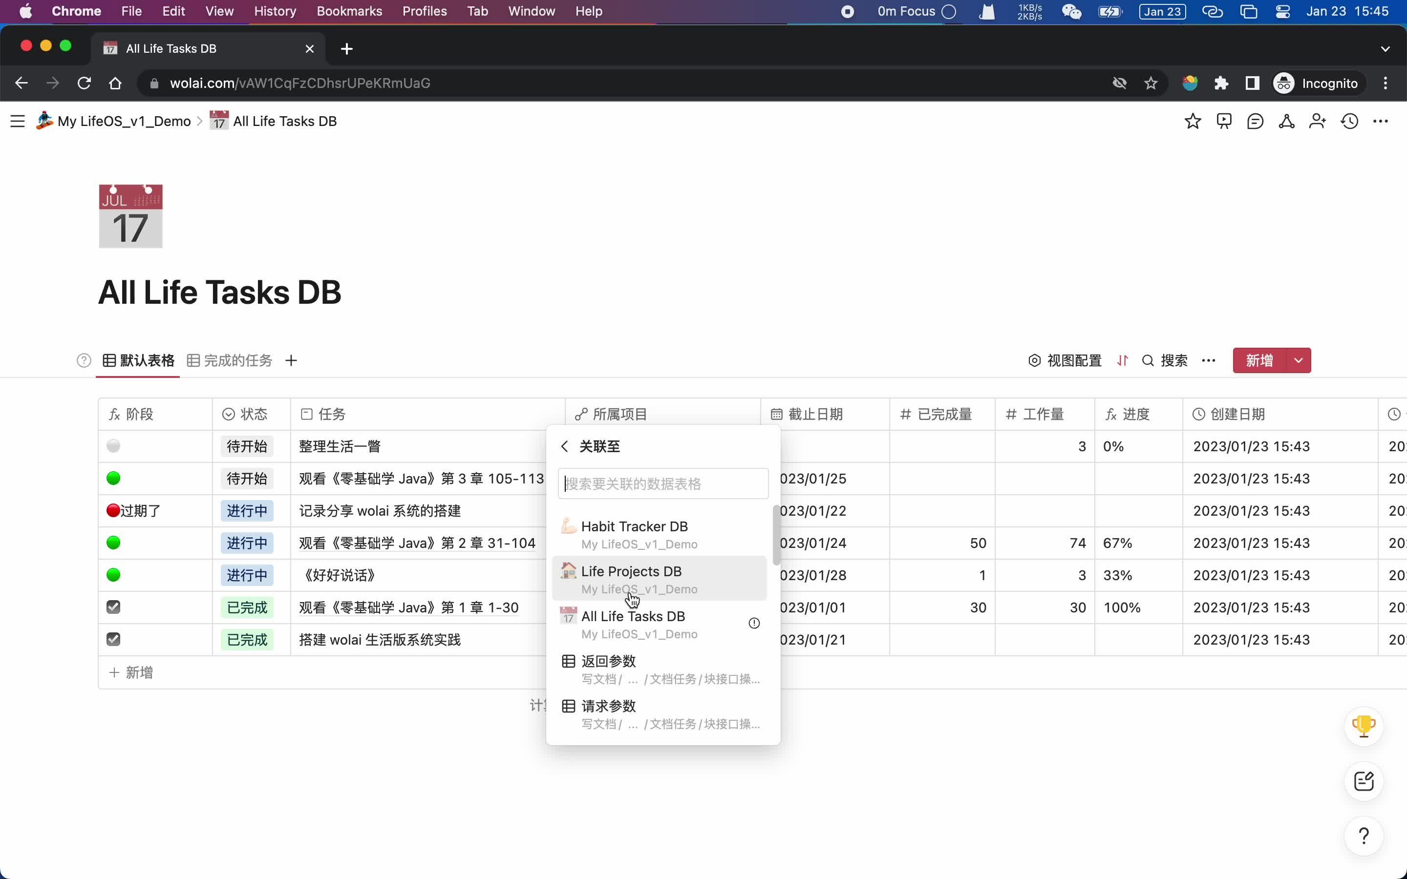Click the red 过期了 stage indicator
This screenshot has height=879, width=1407.
[x=134, y=510]
